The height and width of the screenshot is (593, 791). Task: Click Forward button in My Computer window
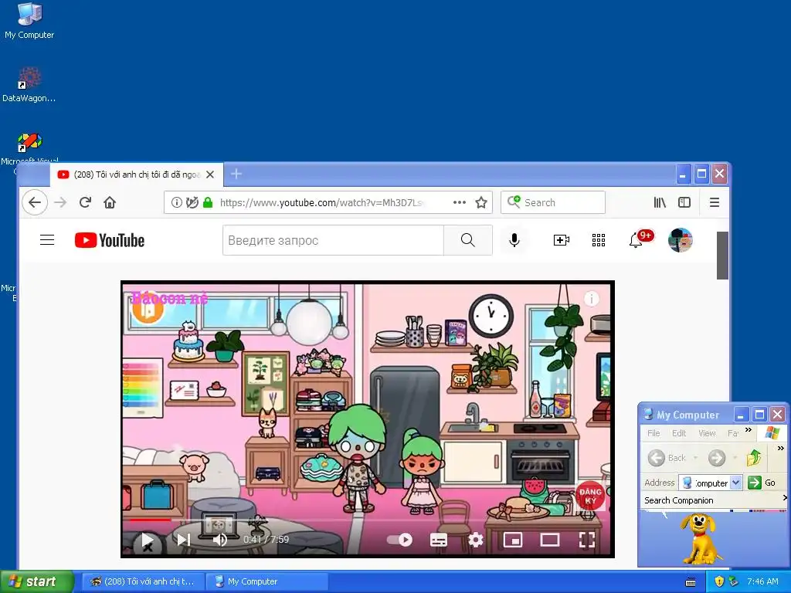tap(717, 458)
